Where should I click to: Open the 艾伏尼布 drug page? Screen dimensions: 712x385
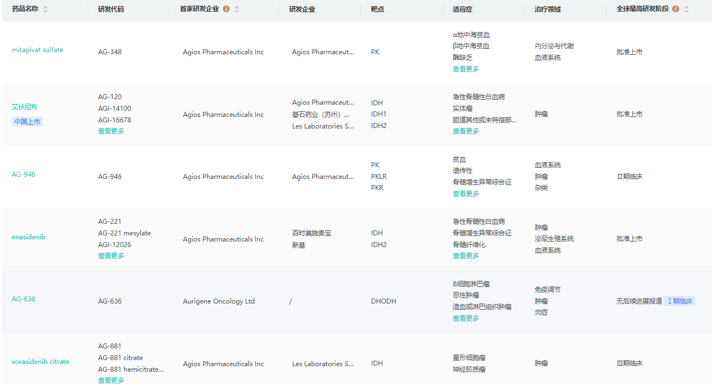pos(25,107)
